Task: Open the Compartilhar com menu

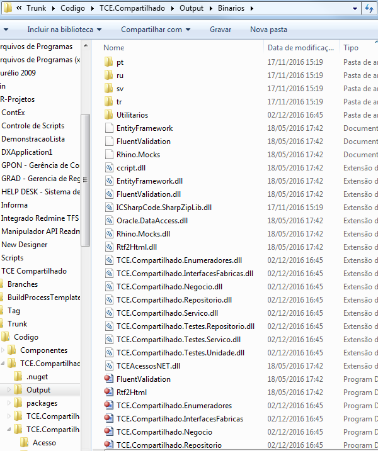Action: (x=156, y=30)
